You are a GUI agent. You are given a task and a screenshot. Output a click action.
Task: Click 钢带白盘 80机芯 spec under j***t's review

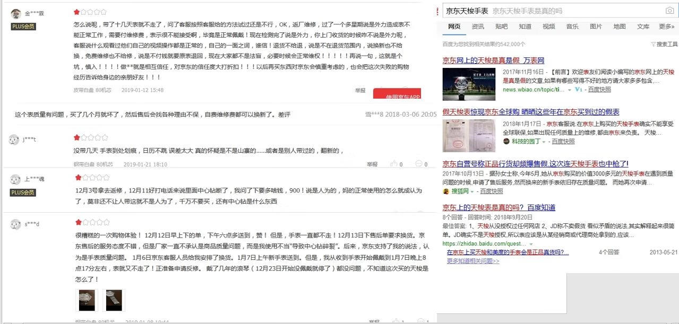point(93,164)
